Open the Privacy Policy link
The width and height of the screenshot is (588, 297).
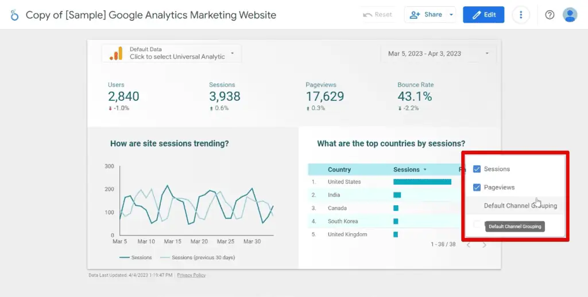(x=191, y=275)
